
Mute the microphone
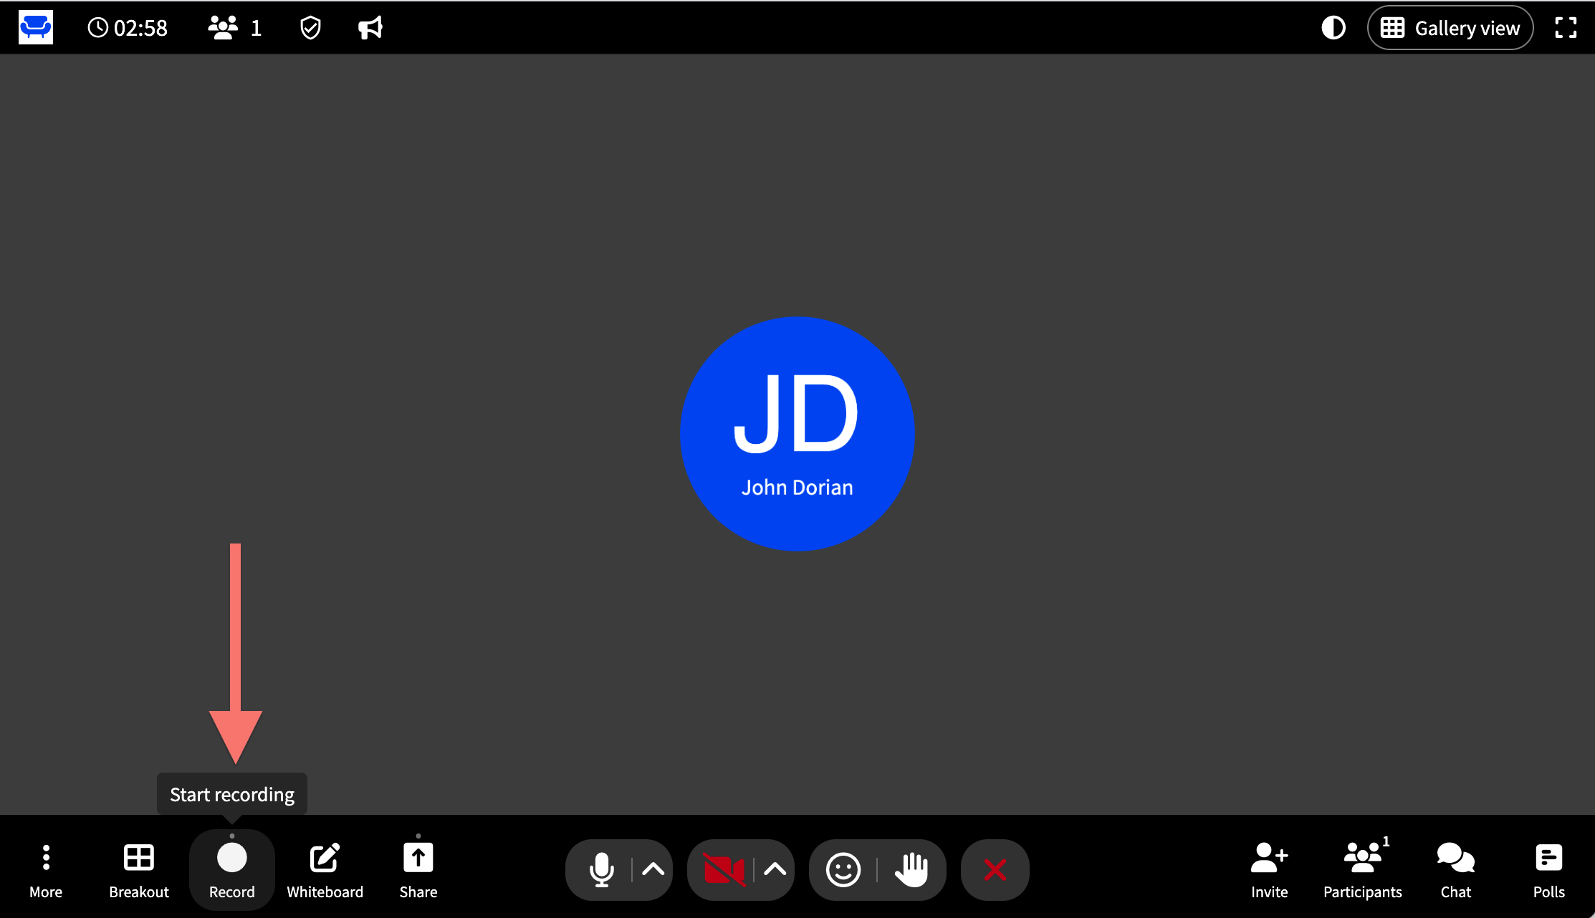[601, 870]
